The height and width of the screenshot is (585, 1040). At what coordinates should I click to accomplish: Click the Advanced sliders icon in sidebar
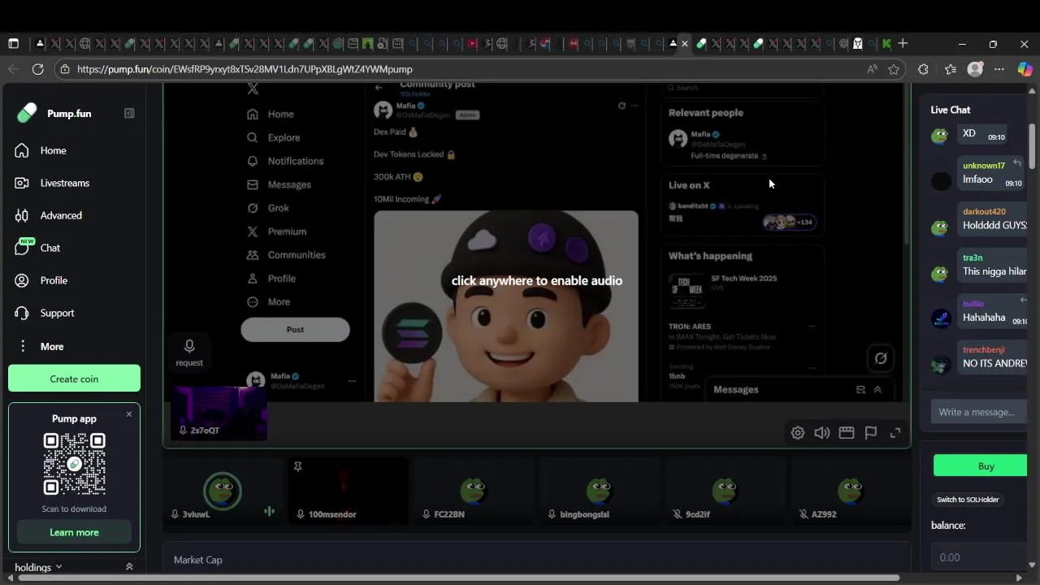(x=22, y=215)
